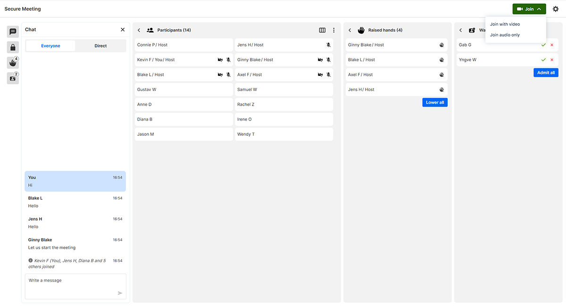Collapse the Raised hands panel chevron

click(x=350, y=30)
